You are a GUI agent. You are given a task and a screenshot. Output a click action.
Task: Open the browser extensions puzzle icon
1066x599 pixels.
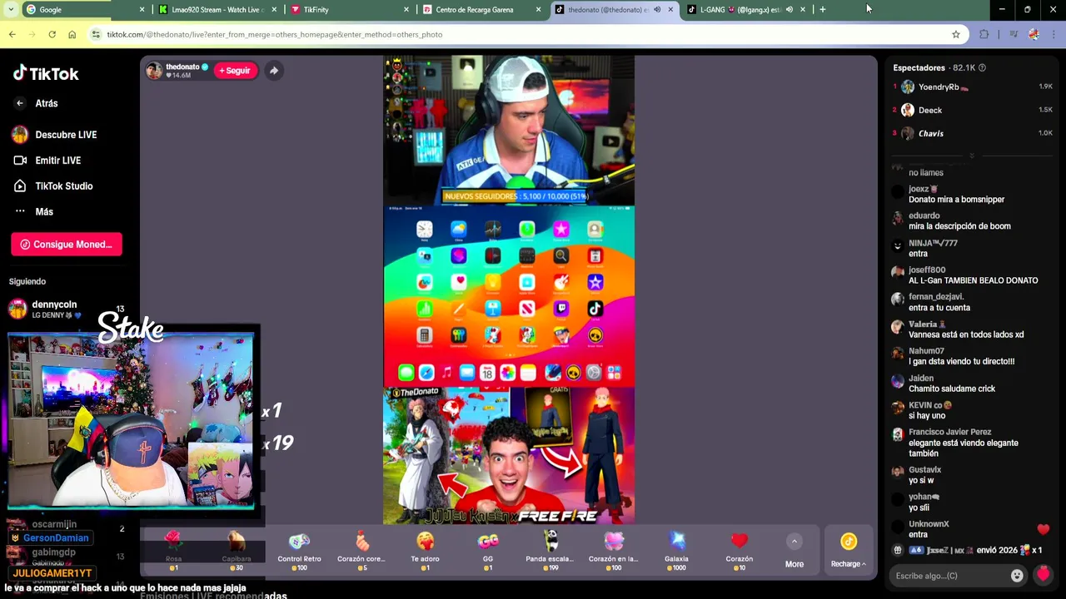coord(984,34)
